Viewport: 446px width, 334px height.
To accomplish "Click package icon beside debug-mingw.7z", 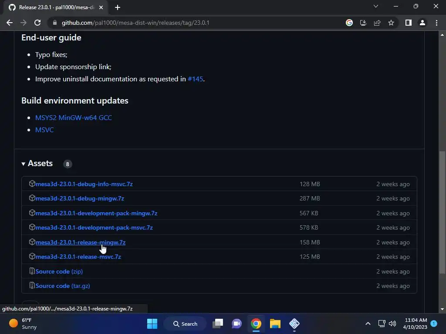I will click(32, 198).
